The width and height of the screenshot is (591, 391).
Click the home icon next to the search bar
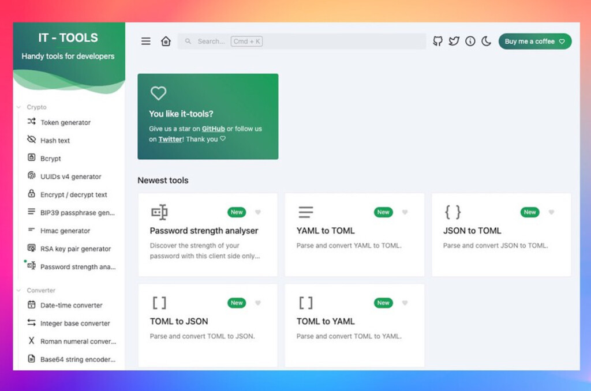tap(166, 41)
